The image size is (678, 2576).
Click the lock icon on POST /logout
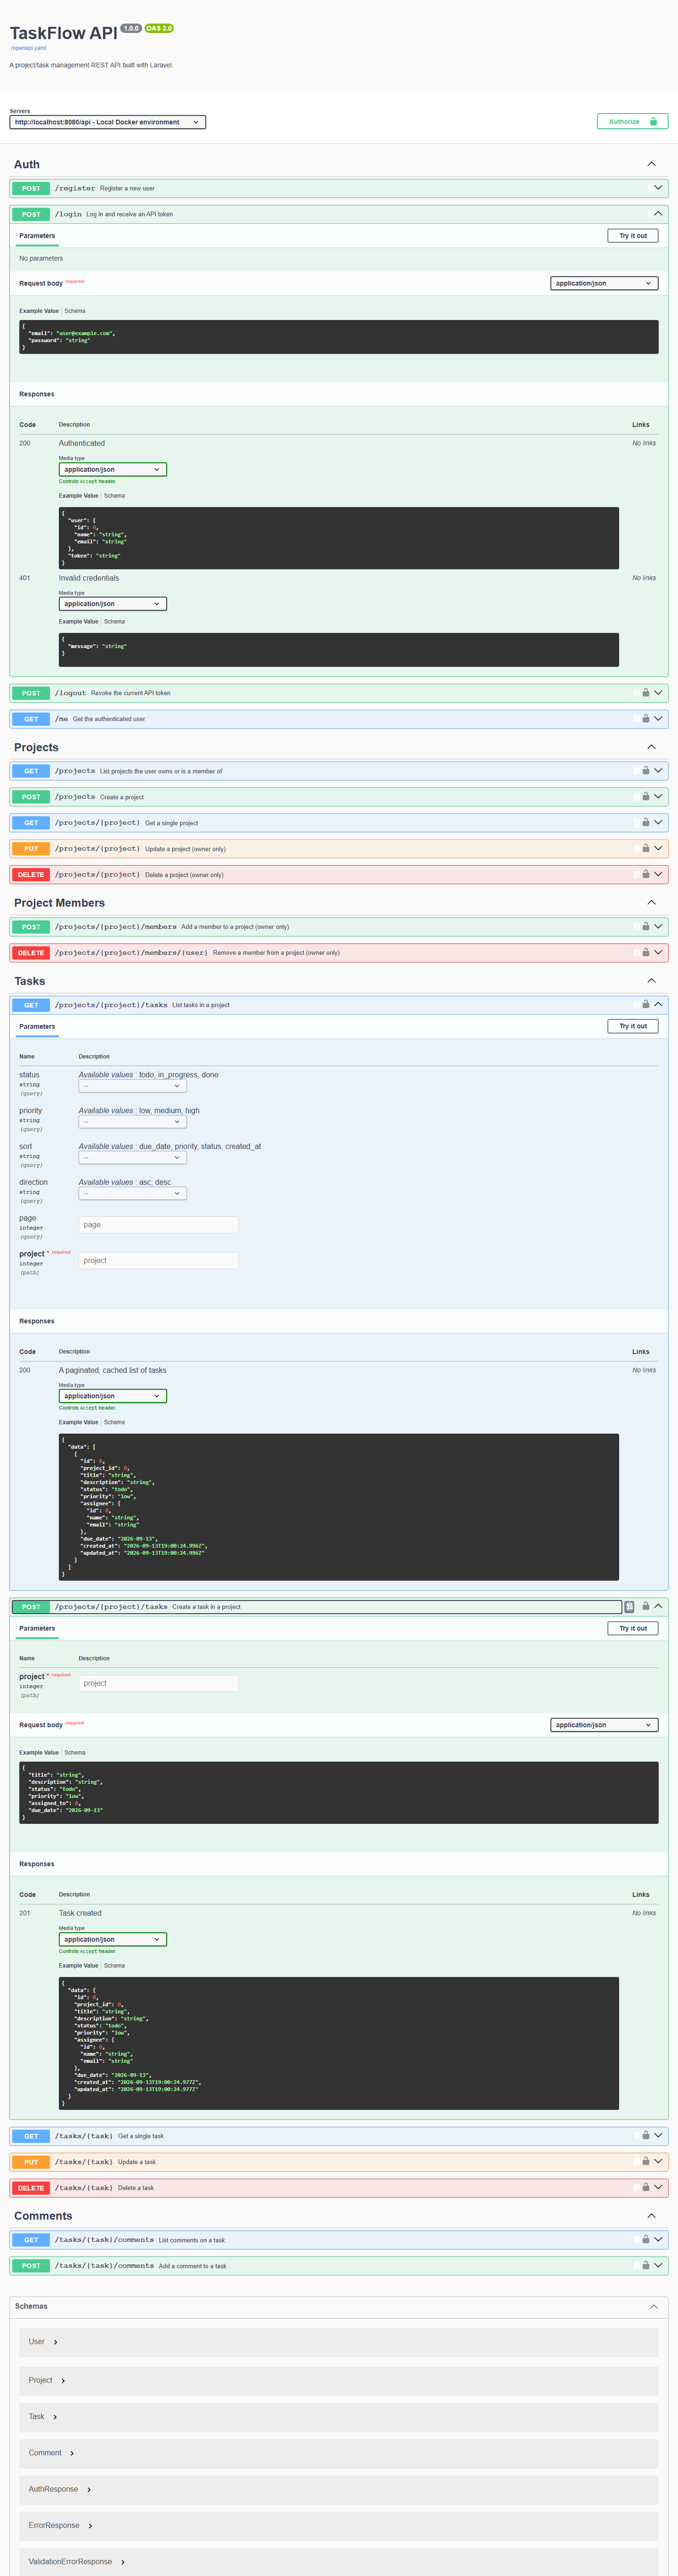point(645,693)
